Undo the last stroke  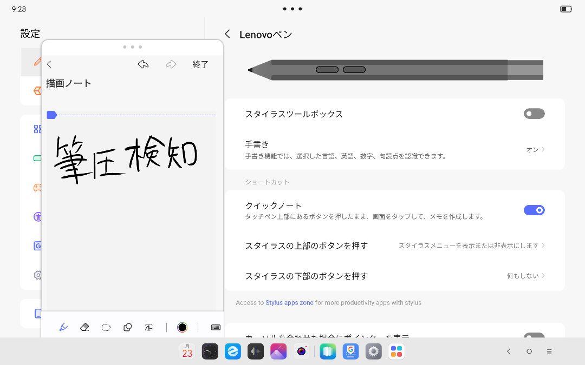click(x=143, y=64)
